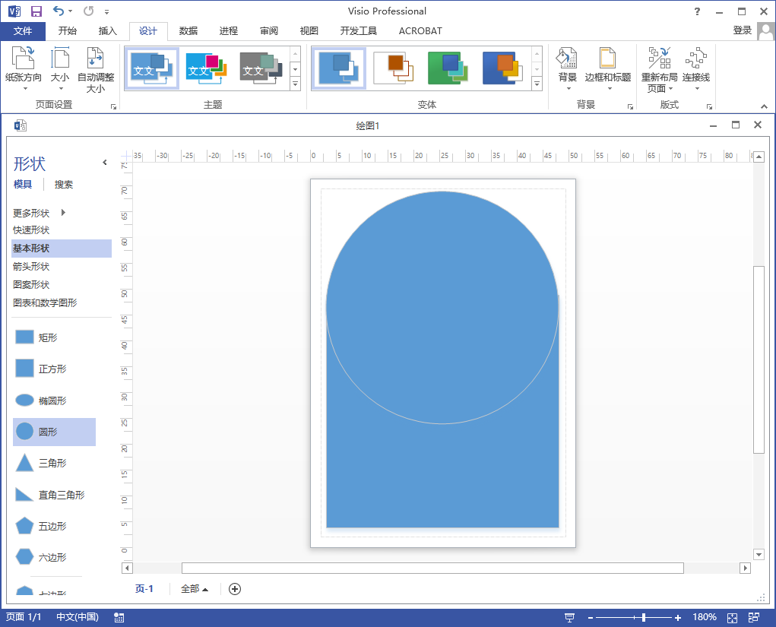776x627 pixels.
Task: Expand the theme gallery more arrow
Action: pos(295,84)
